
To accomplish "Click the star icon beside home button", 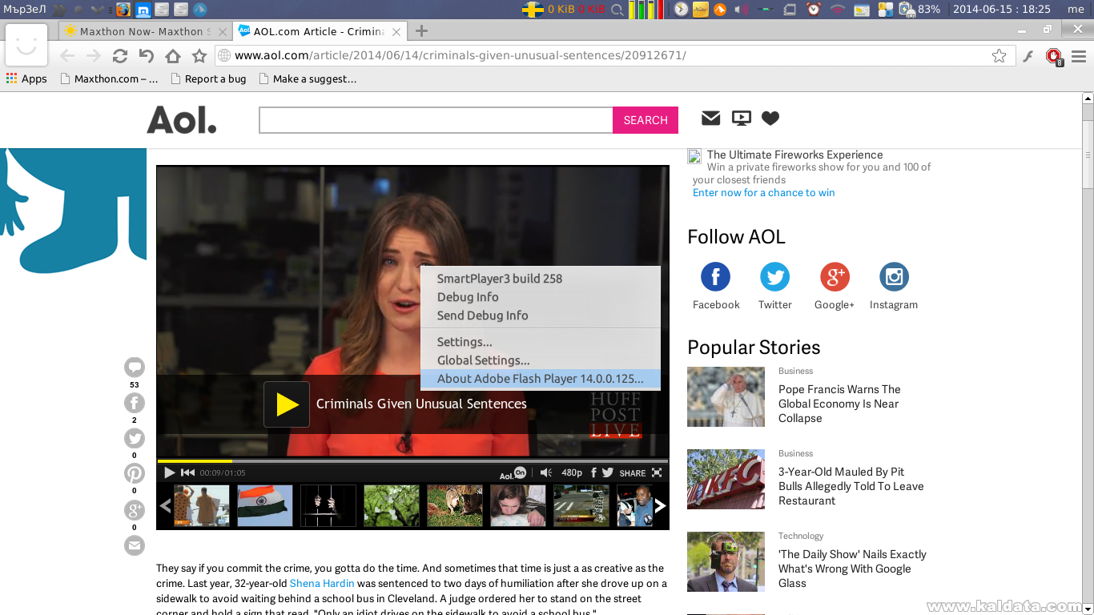I will point(199,56).
